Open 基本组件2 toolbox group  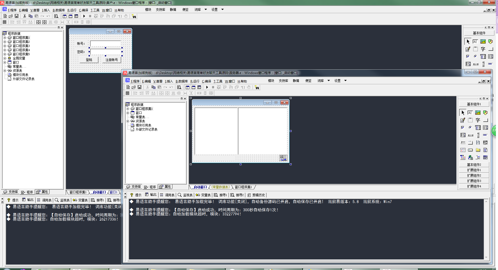(x=474, y=165)
